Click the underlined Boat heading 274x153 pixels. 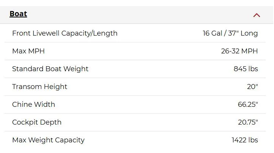(x=18, y=14)
